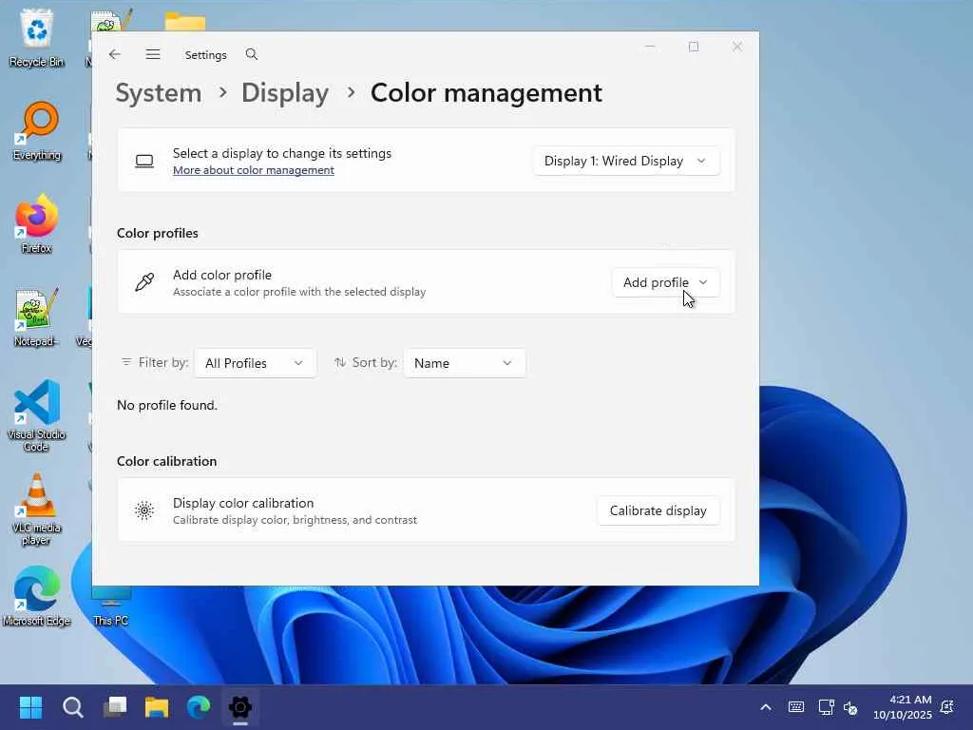The height and width of the screenshot is (730, 973).
Task: Open the Settings hamburger navigation menu
Action: coord(153,54)
